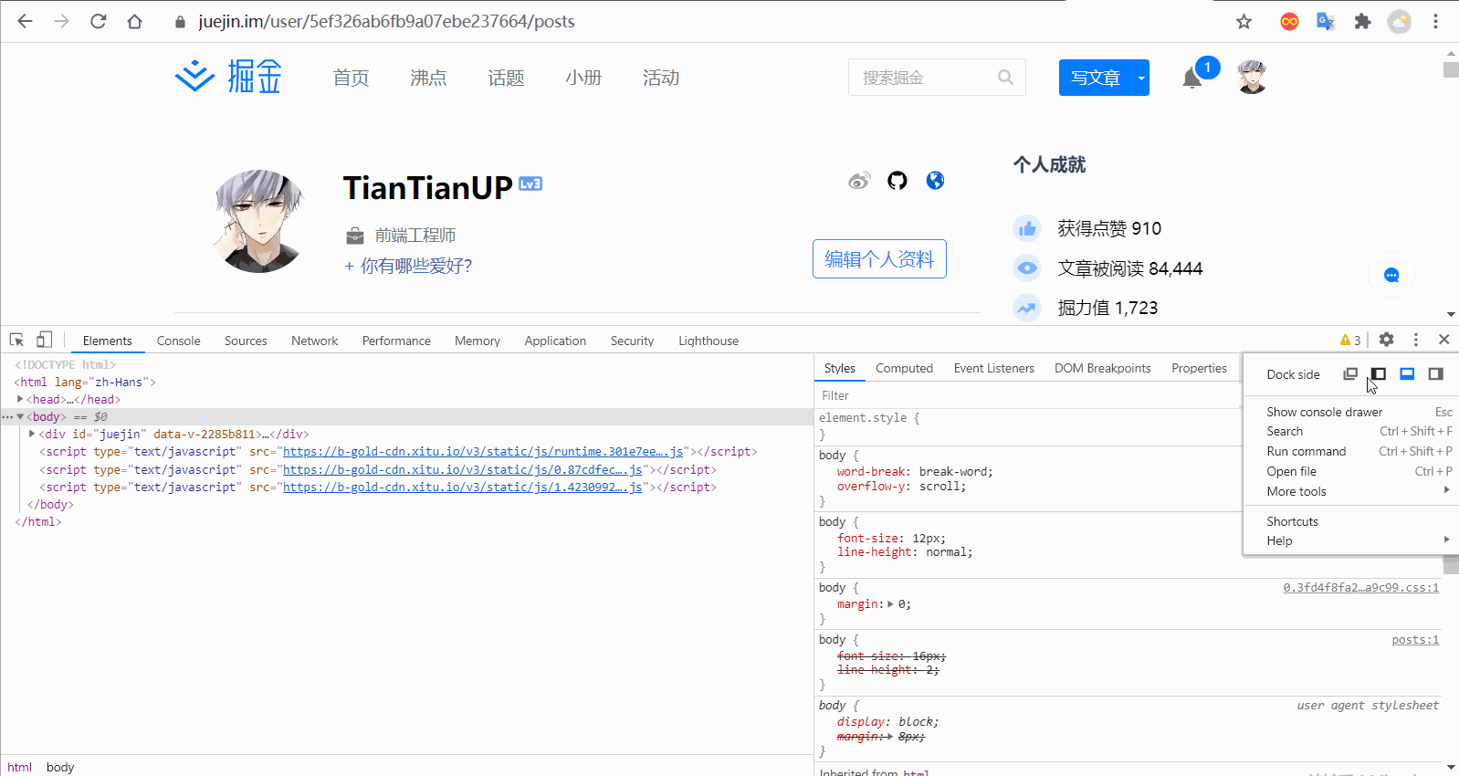Bookmark this page with the star
1459x776 pixels.
(1244, 21)
